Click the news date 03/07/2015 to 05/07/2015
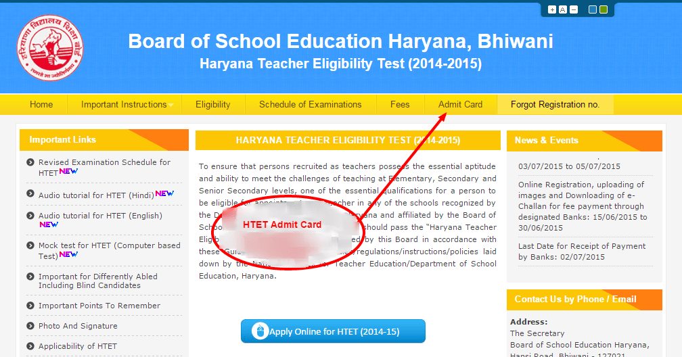Image resolution: width=682 pixels, height=357 pixels. click(569, 166)
